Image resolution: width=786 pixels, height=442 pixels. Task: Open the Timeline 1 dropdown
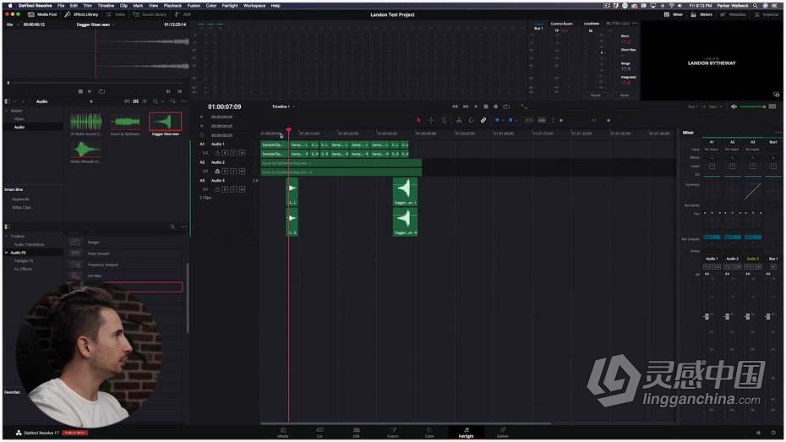pos(284,106)
